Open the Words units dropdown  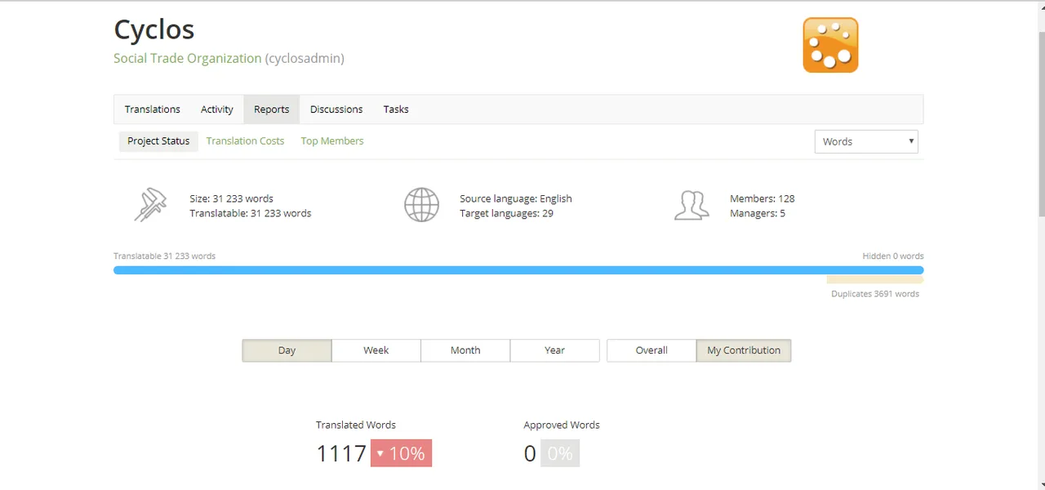pos(866,141)
